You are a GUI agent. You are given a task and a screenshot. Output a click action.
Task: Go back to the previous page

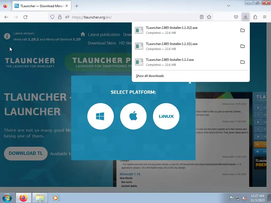6,17
